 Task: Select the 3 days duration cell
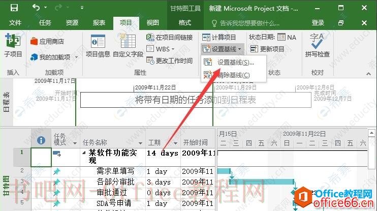(x=163, y=182)
